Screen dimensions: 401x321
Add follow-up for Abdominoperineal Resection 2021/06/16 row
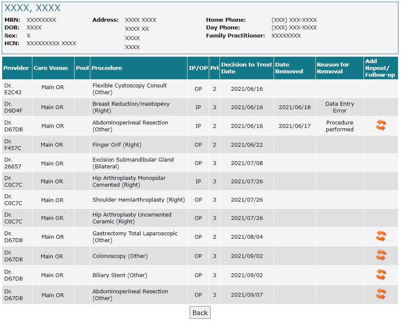point(381,125)
